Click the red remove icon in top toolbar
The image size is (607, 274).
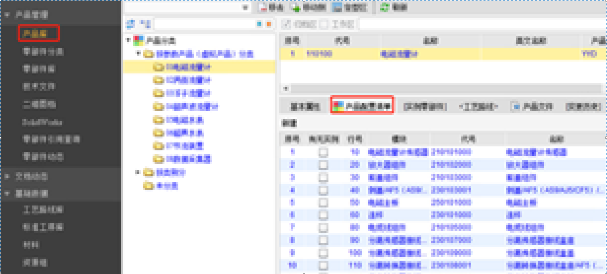point(263,7)
